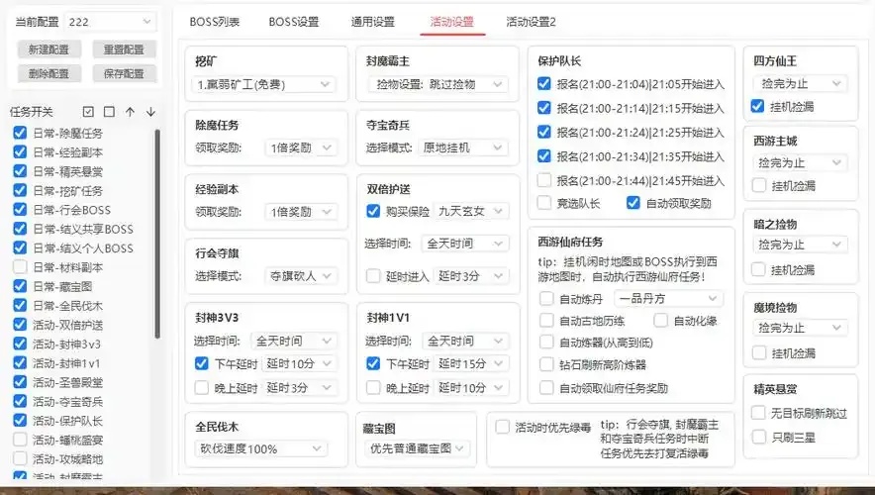875x495 pixels.
Task: Enable 只刷三星 checkbox
Action: [758, 437]
